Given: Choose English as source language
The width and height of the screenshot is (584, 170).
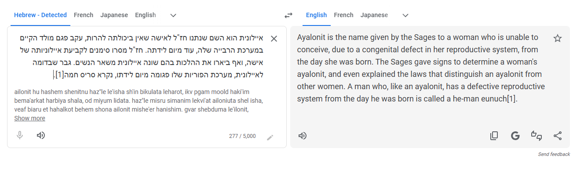Looking at the screenshot, I should tap(146, 15).
